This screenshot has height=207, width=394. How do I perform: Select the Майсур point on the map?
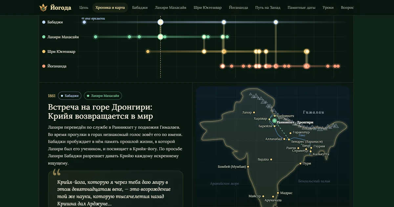263,196
